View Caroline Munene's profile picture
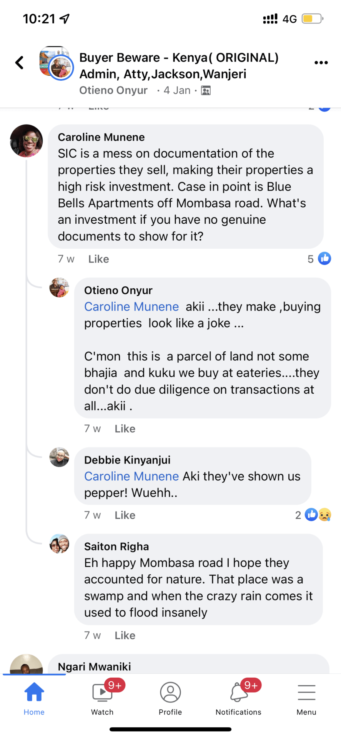341x738 pixels. tap(27, 141)
